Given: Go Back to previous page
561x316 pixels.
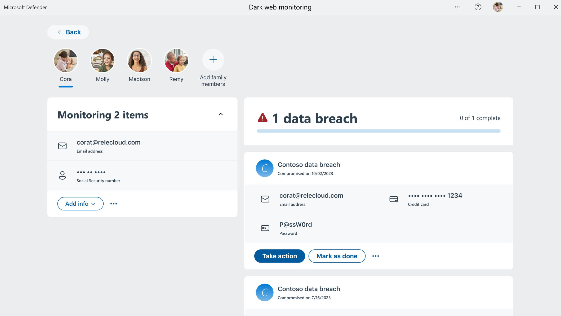Looking at the screenshot, I should coord(68,32).
